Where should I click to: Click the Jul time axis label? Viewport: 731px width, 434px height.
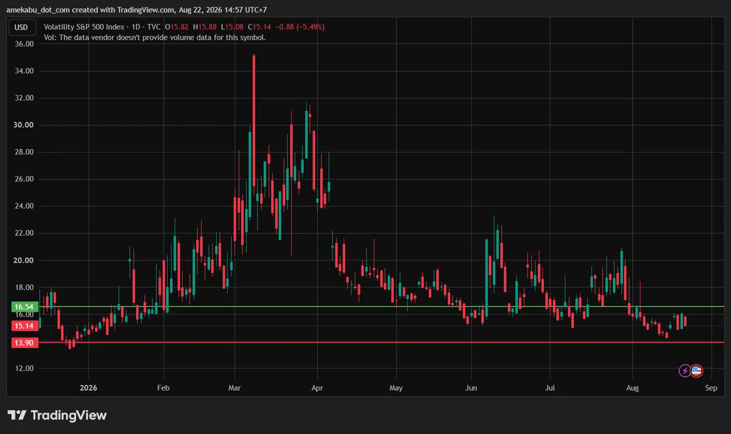550,387
